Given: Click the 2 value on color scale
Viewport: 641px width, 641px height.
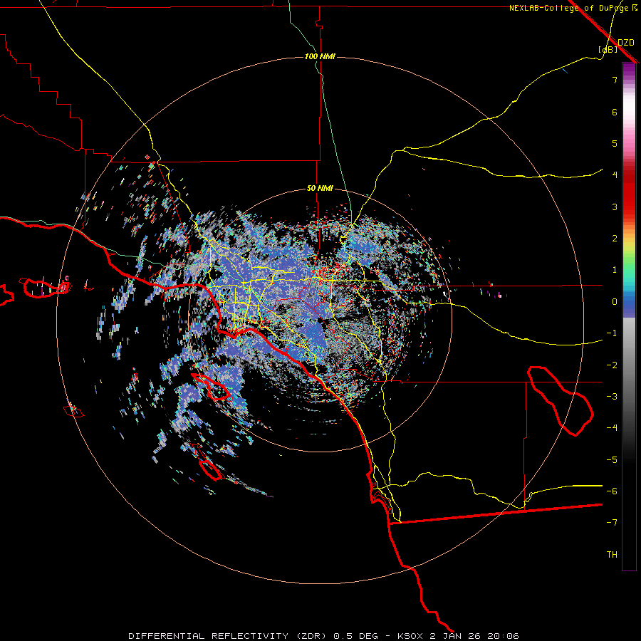Looking at the screenshot, I should click(x=615, y=239).
